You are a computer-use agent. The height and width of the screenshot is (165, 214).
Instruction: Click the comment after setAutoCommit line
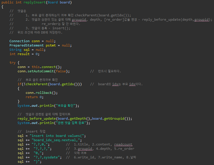tap(106, 71)
